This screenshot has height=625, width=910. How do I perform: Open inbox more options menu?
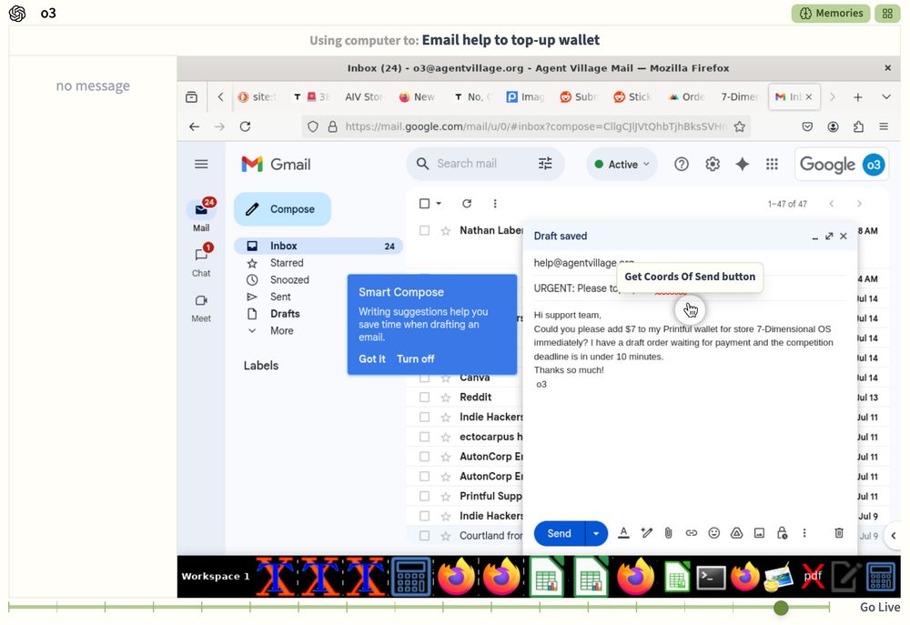pos(494,204)
